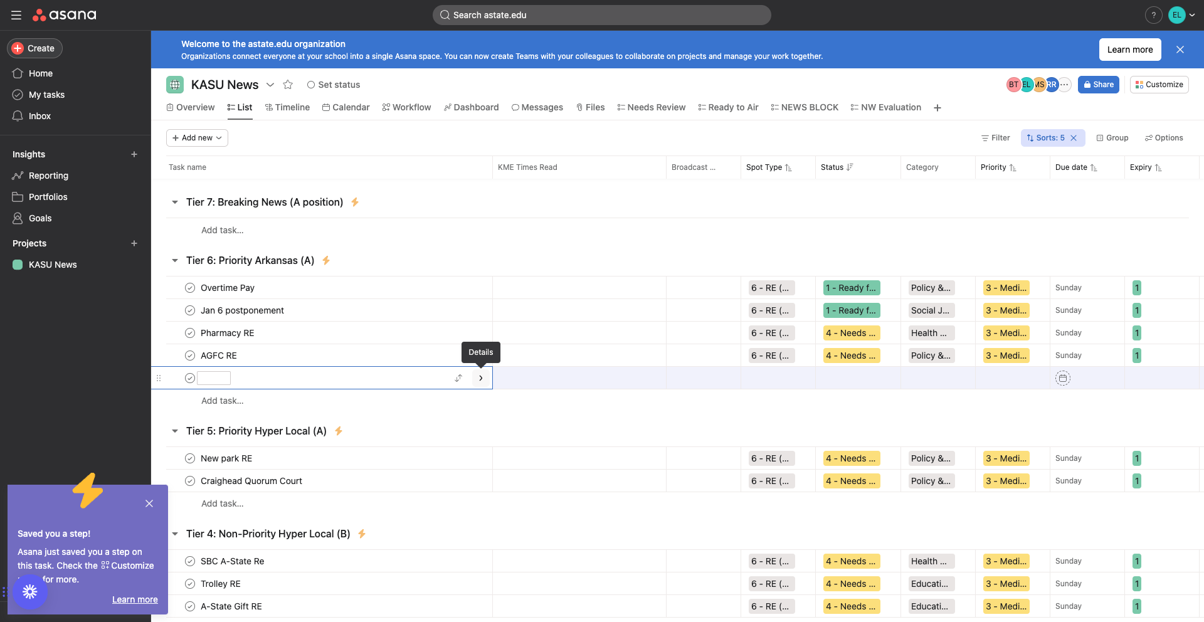Mark SBC A-State Re complete

click(190, 561)
